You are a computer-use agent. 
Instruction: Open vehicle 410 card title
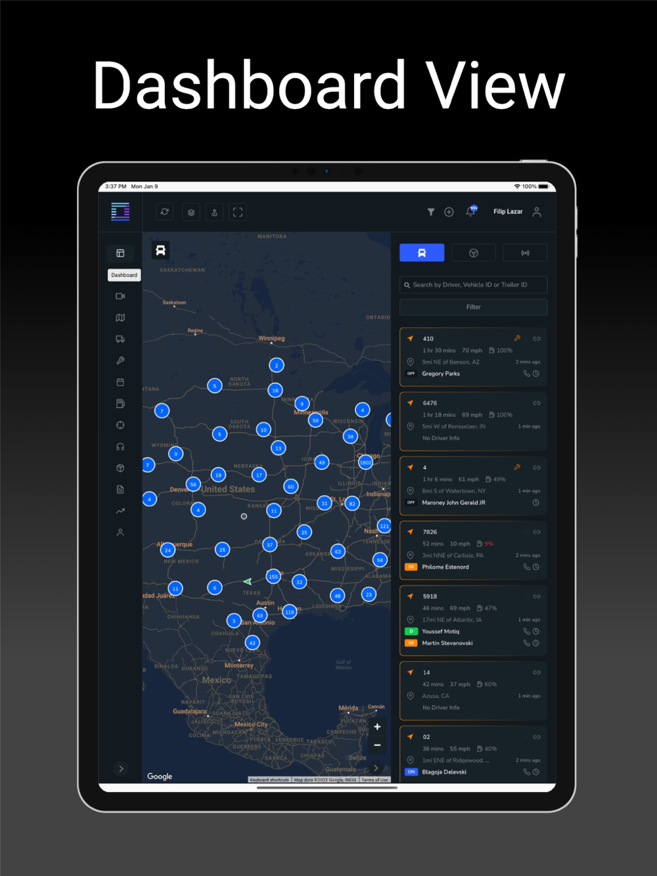(428, 339)
